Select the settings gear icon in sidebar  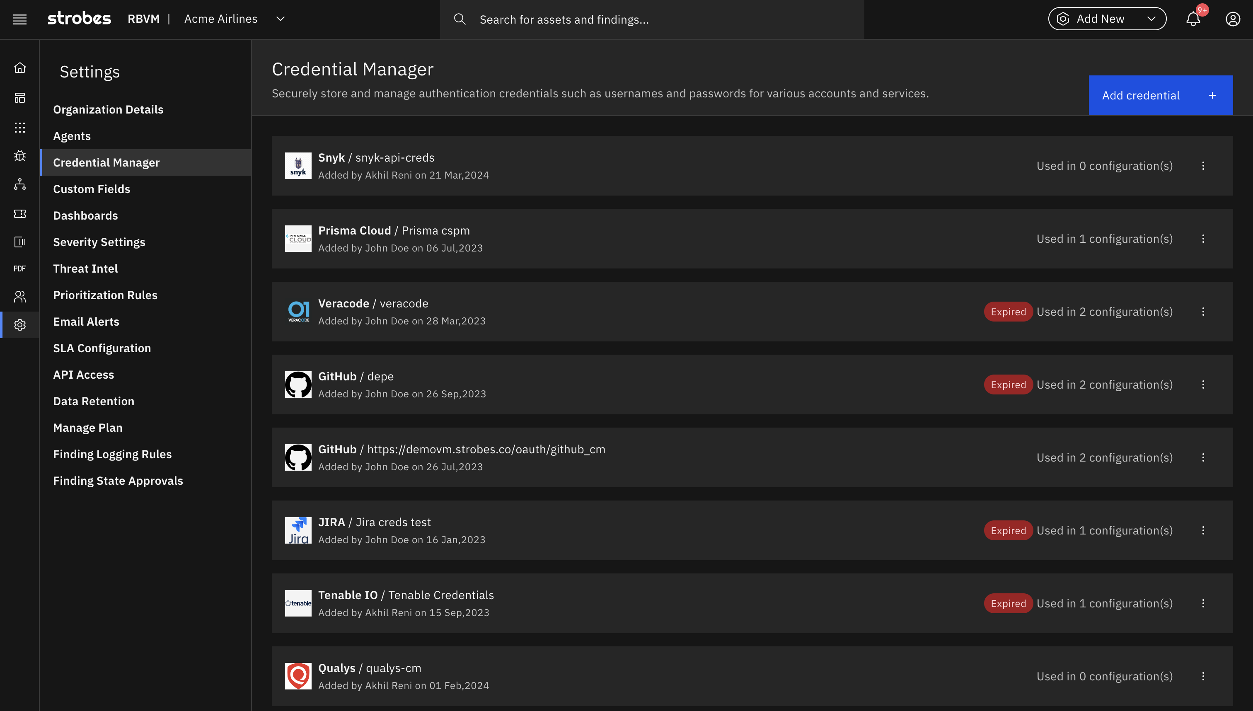point(19,325)
